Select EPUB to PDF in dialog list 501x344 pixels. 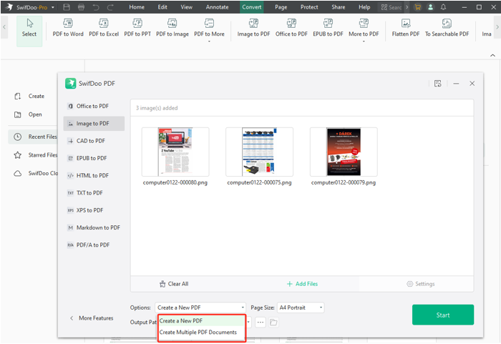(x=94, y=158)
